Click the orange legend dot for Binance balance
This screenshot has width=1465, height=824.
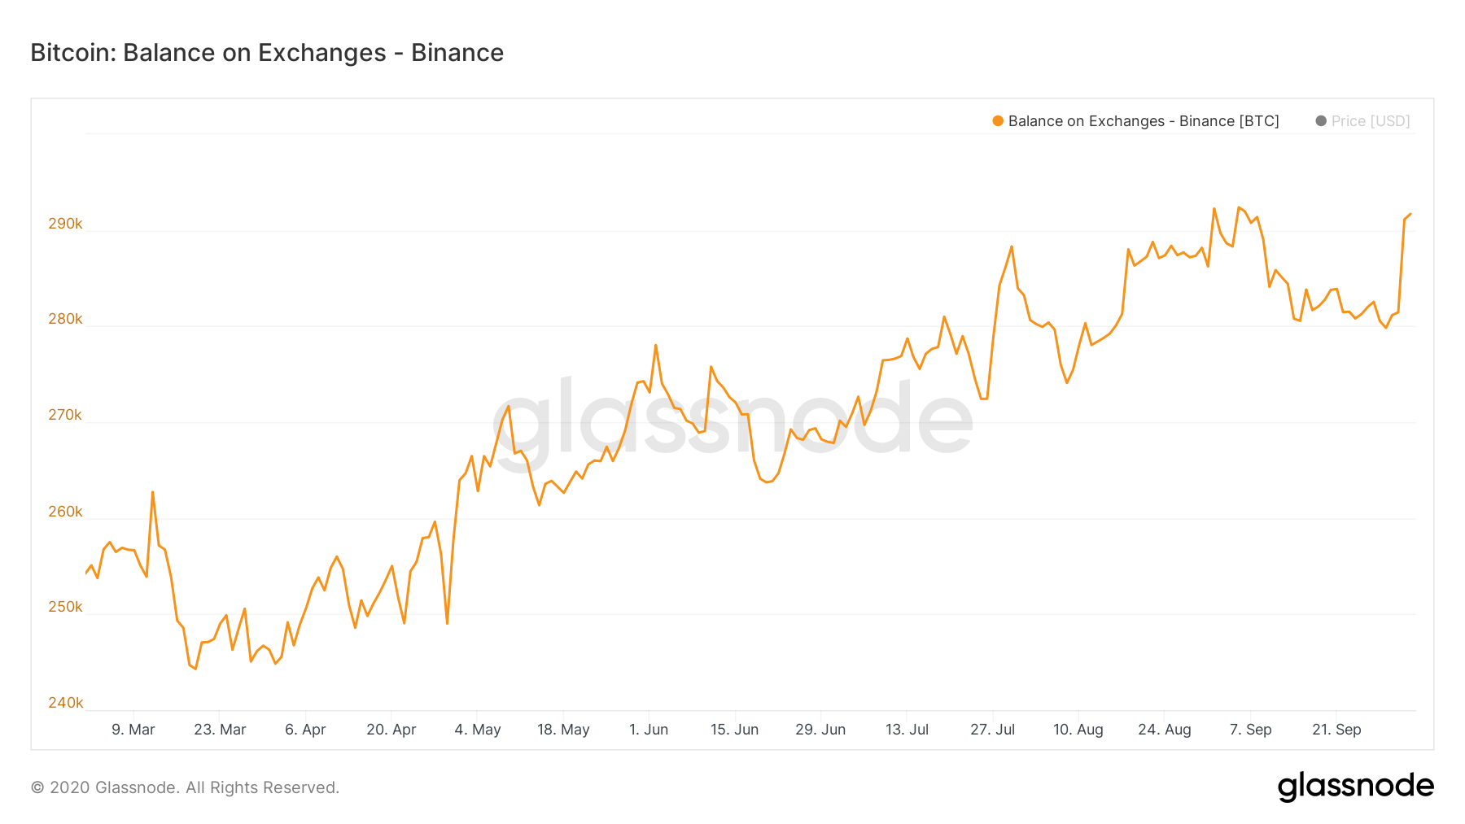click(998, 121)
